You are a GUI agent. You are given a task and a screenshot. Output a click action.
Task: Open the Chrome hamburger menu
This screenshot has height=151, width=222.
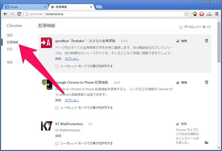click(217, 14)
